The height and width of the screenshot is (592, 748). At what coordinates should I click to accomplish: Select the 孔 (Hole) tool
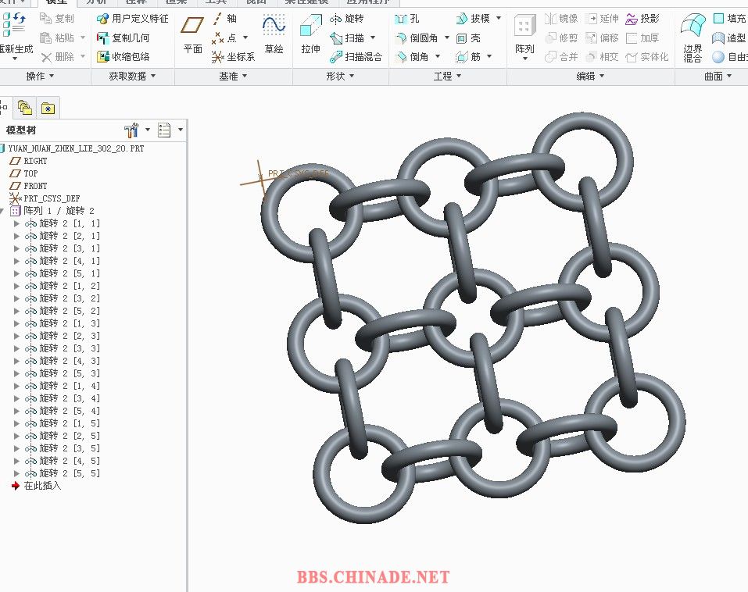[x=407, y=19]
